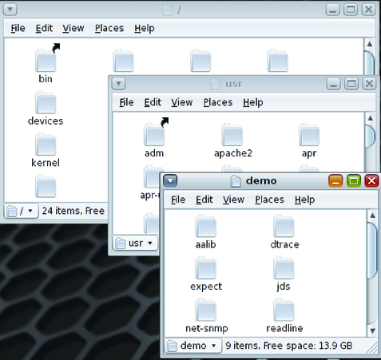
Task: Open Places menu in usr window
Action: (218, 102)
